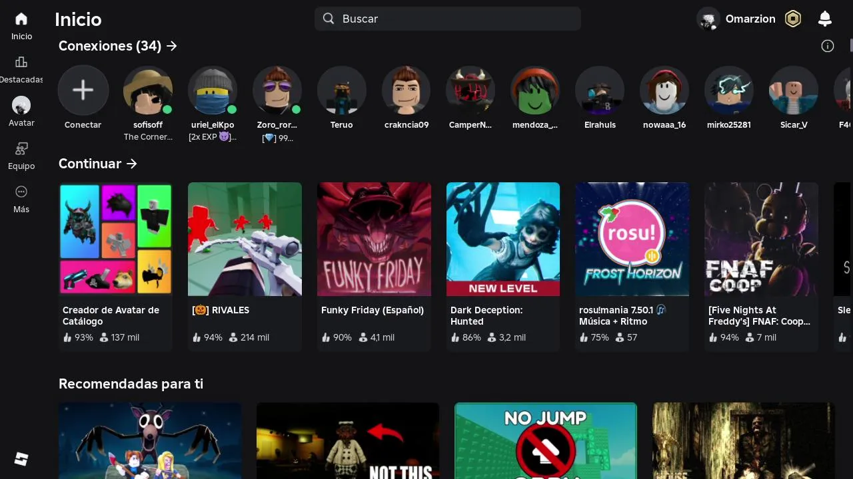Image resolution: width=853 pixels, height=479 pixels.
Task: Open the deer monster recommended thumbnail
Action: 150,440
